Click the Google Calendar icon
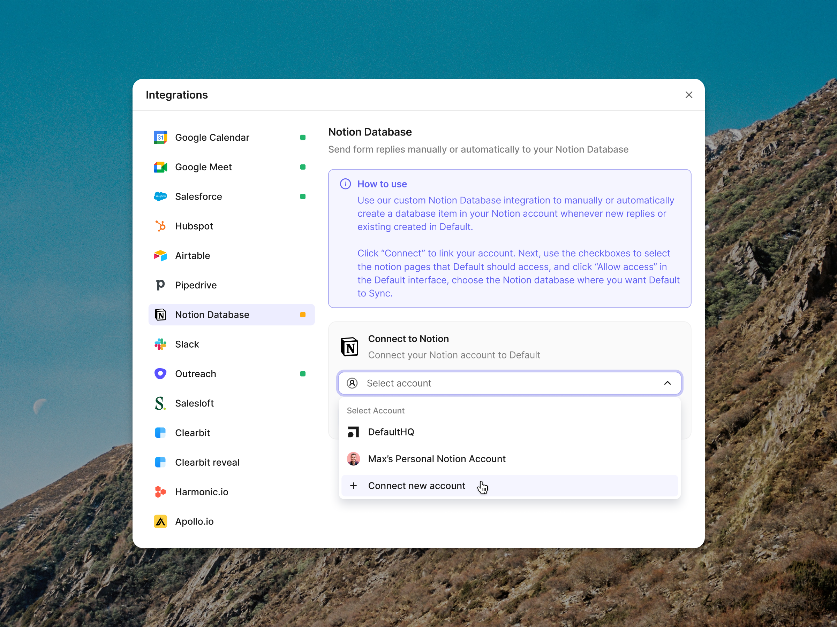 click(x=160, y=137)
